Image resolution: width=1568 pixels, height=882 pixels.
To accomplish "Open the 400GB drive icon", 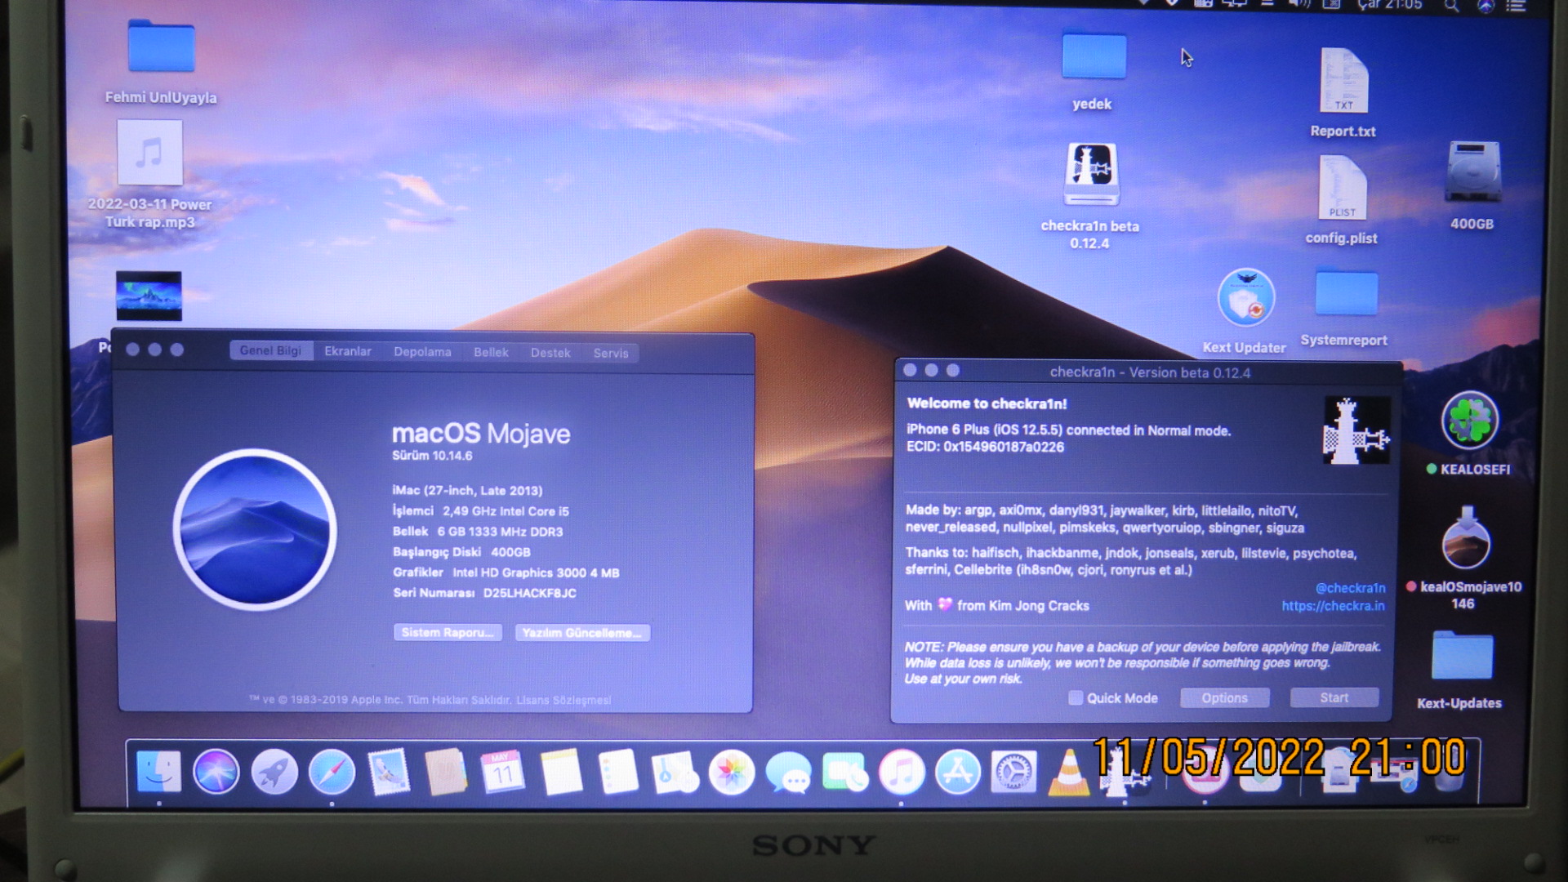I will tap(1472, 173).
